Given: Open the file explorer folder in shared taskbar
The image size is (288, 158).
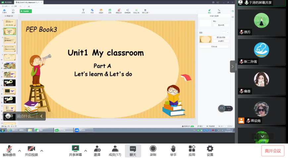Looking at the screenshot, I should click(30, 130).
